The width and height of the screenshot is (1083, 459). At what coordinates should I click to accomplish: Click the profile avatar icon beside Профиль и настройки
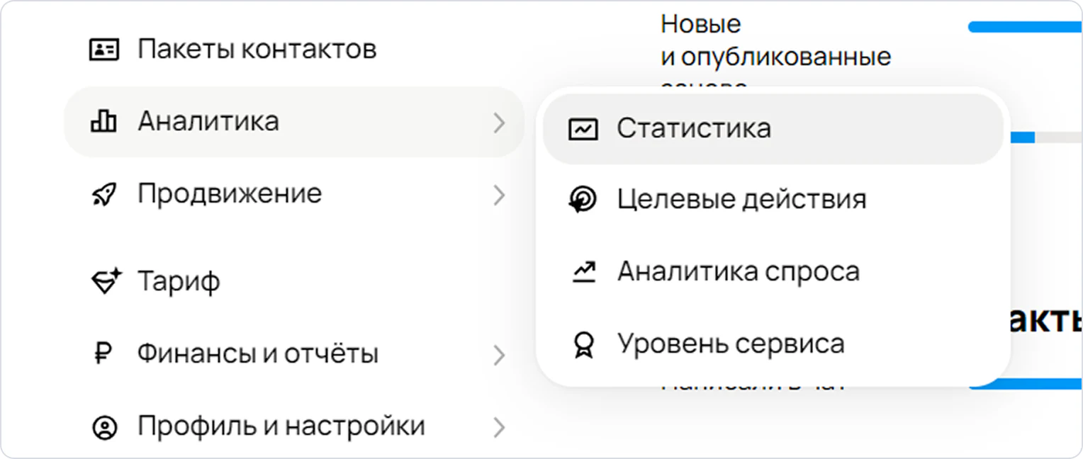pos(104,426)
